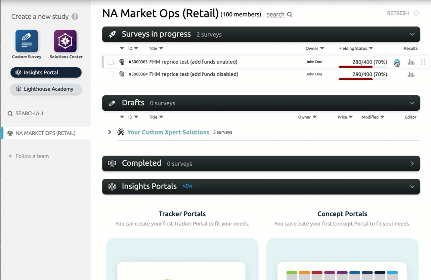Click the search field next to team name
The width and height of the screenshot is (431, 280).
click(x=279, y=15)
